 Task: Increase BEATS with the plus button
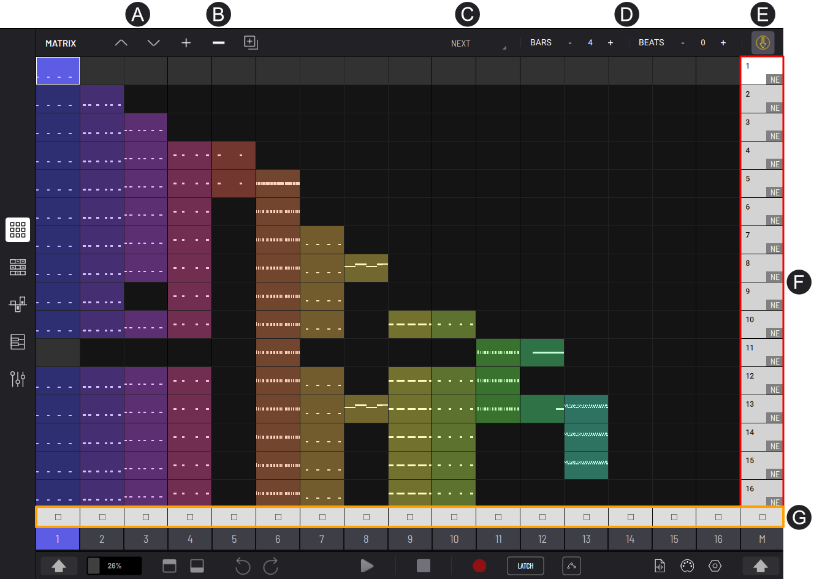(723, 43)
